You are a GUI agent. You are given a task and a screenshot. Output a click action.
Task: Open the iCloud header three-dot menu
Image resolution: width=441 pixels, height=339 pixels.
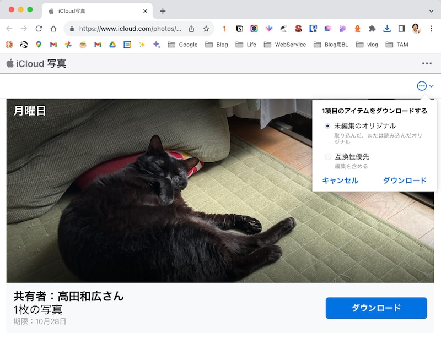coord(427,63)
